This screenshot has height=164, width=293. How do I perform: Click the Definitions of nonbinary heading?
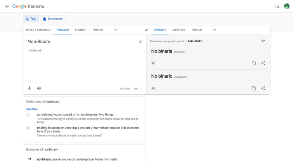point(43,102)
